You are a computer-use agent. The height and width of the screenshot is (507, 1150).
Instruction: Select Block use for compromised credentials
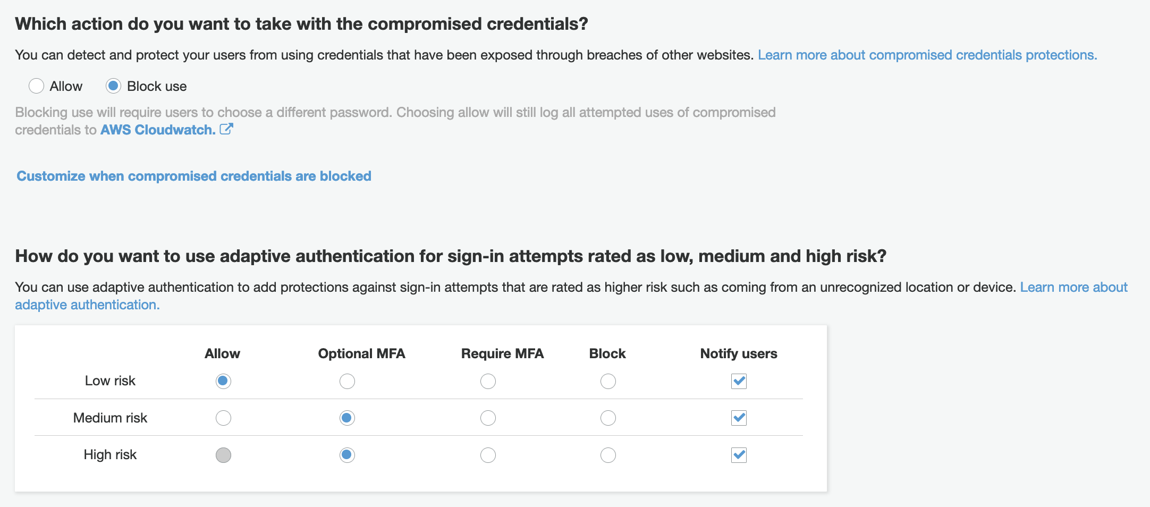click(x=113, y=86)
